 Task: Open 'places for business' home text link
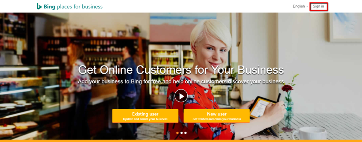coord(80,7)
